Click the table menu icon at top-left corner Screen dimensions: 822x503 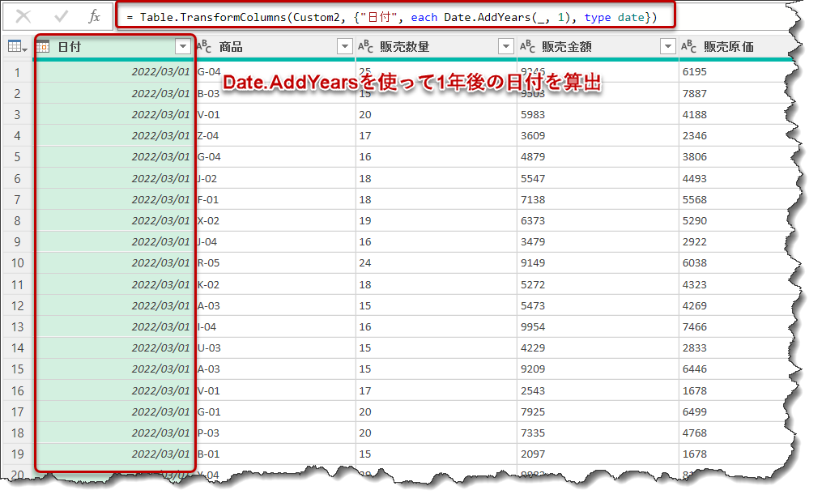(x=17, y=47)
